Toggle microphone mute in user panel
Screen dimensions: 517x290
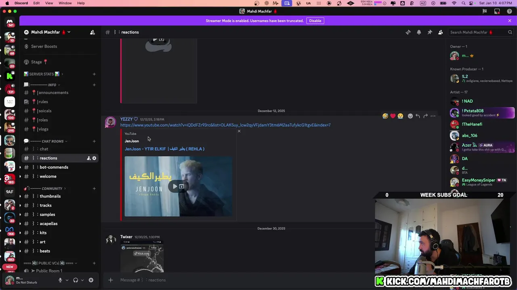pos(60,280)
